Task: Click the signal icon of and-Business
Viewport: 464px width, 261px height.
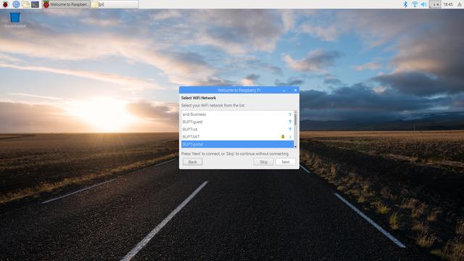Action: point(290,115)
